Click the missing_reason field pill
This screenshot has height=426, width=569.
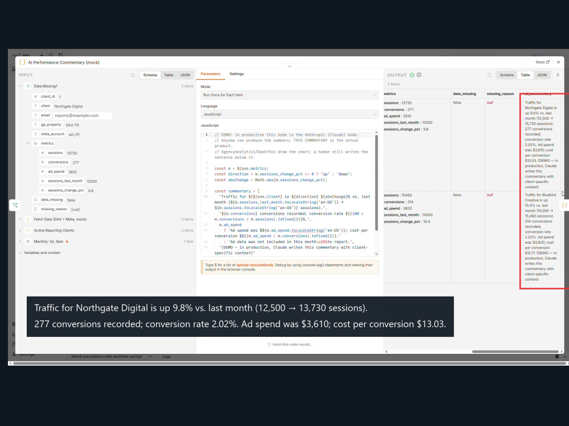53,209
